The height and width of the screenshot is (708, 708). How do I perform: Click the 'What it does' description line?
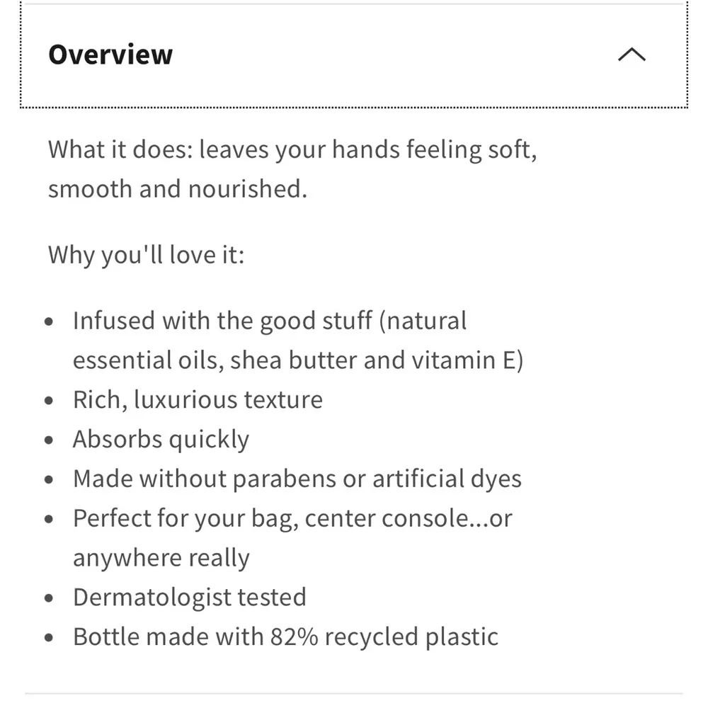292,150
